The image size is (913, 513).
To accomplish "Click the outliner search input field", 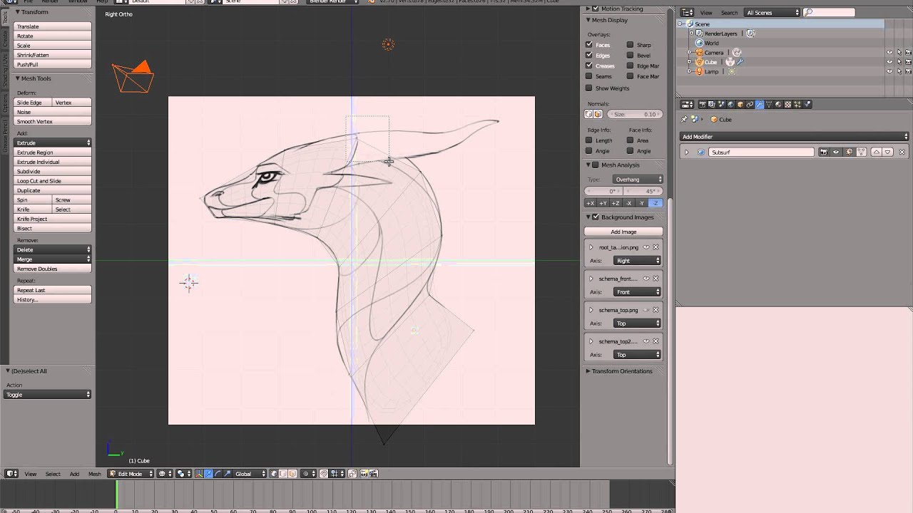I will tap(829, 13).
